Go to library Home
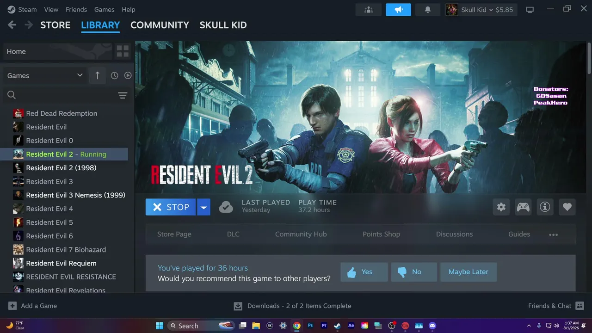The image size is (592, 333). tap(58, 51)
